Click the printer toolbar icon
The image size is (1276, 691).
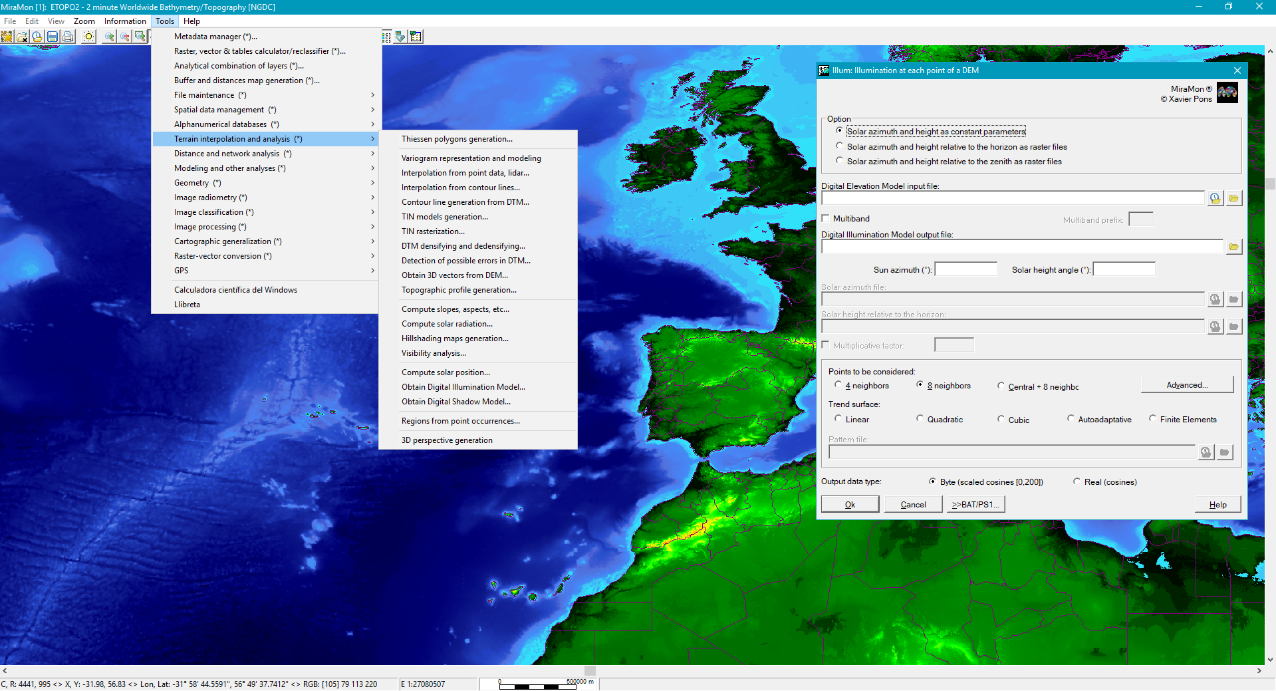pyautogui.click(x=68, y=37)
